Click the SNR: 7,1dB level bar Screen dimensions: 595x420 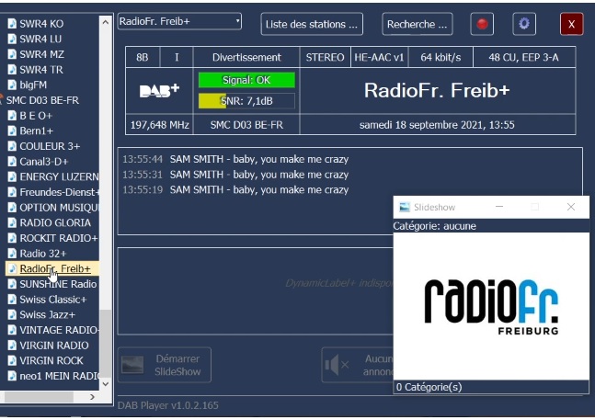(x=246, y=101)
